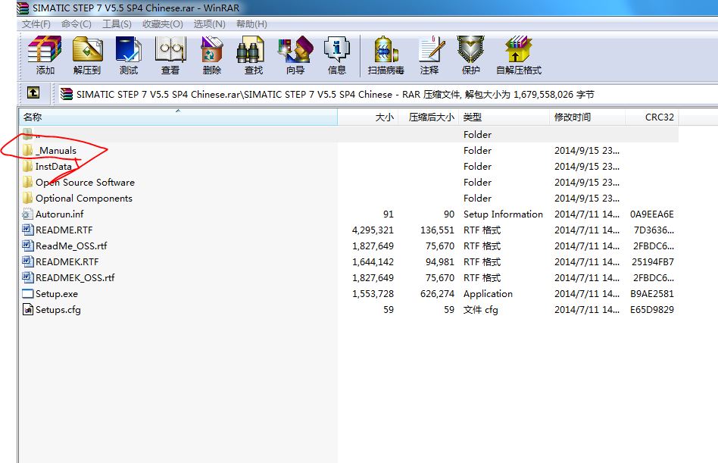Click CRC32 value 0A9EEA6E
The image size is (718, 463).
coord(651,214)
